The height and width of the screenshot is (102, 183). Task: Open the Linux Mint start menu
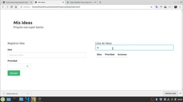pyautogui.click(x=3, y=99)
